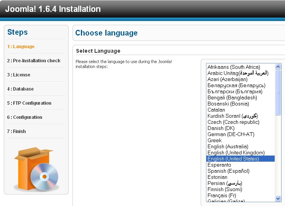Select Persian language option
Viewport: 285px width, 206px height.
point(240,183)
